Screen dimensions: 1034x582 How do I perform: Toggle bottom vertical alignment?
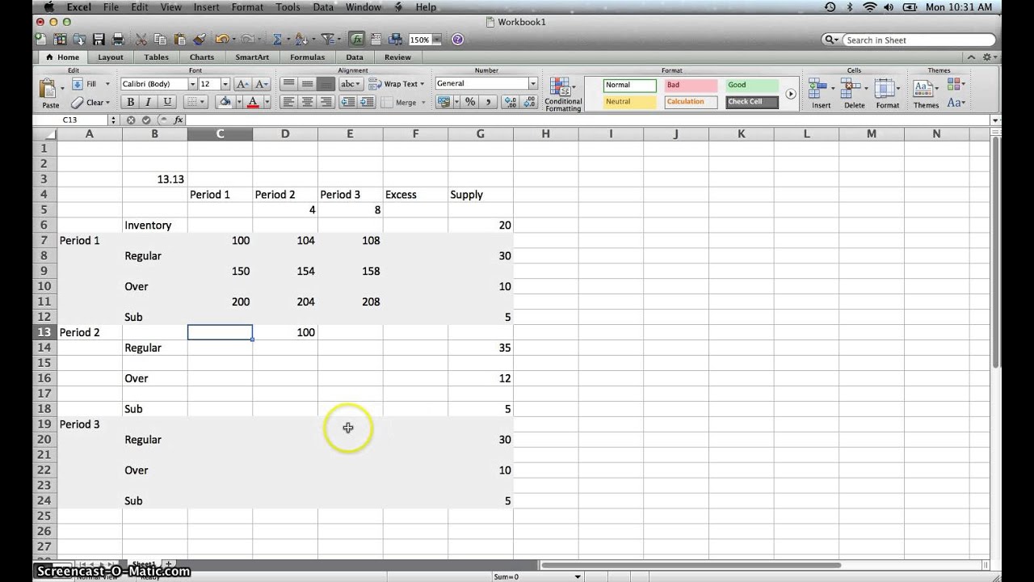click(x=326, y=84)
